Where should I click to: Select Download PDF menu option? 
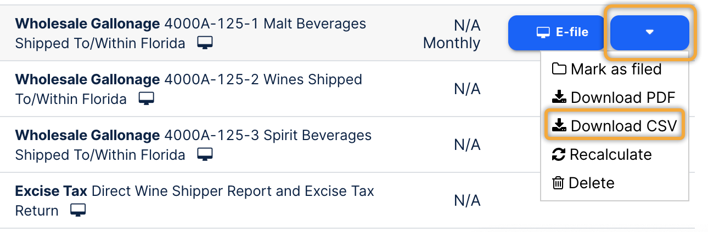622,97
